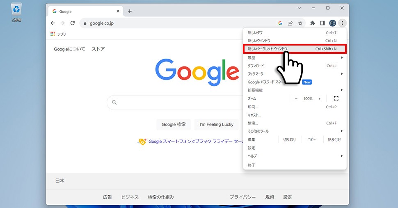Click 切り取り in the edit row
Viewport: 398px width, 208px height.
(289, 140)
